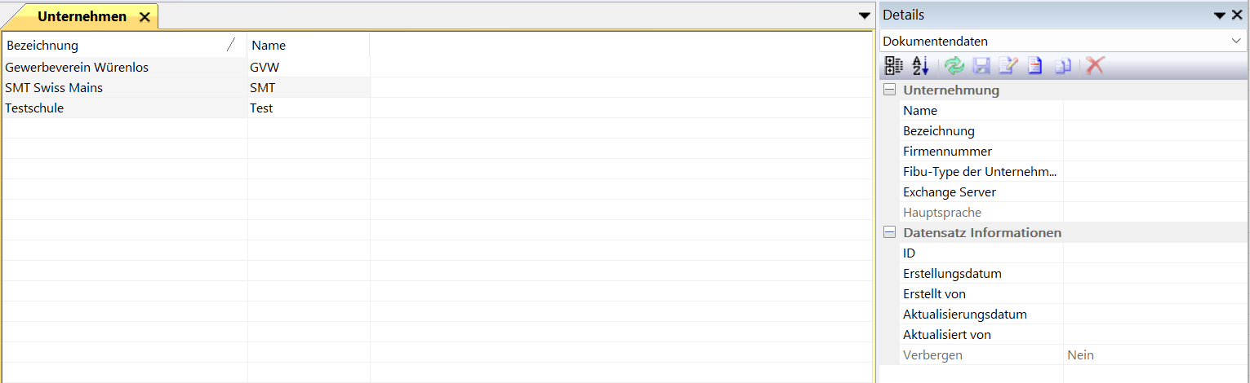Open tab list dropdown arrow
The height and width of the screenshot is (383, 1250).
[865, 15]
